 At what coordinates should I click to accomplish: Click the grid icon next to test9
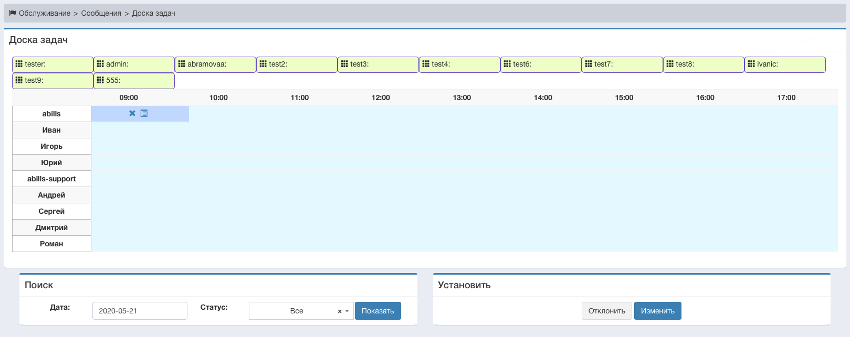[19, 80]
